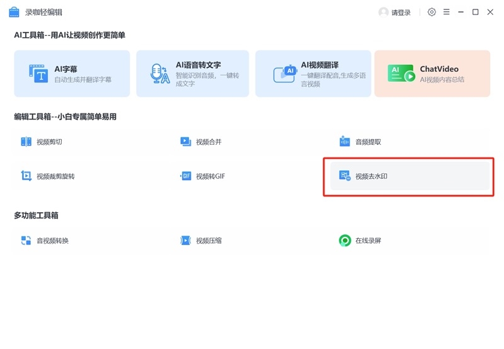Click the 视频合并 icon

(186, 142)
